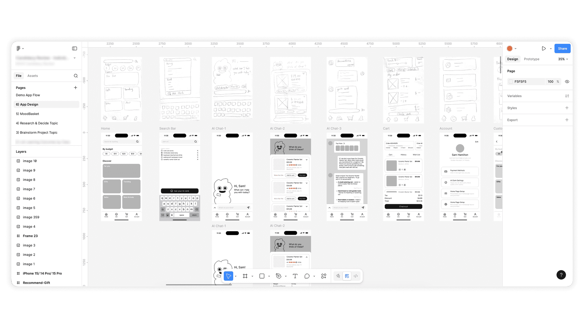Open the Assets tab
Screen dimensions: 584x328
click(x=33, y=76)
